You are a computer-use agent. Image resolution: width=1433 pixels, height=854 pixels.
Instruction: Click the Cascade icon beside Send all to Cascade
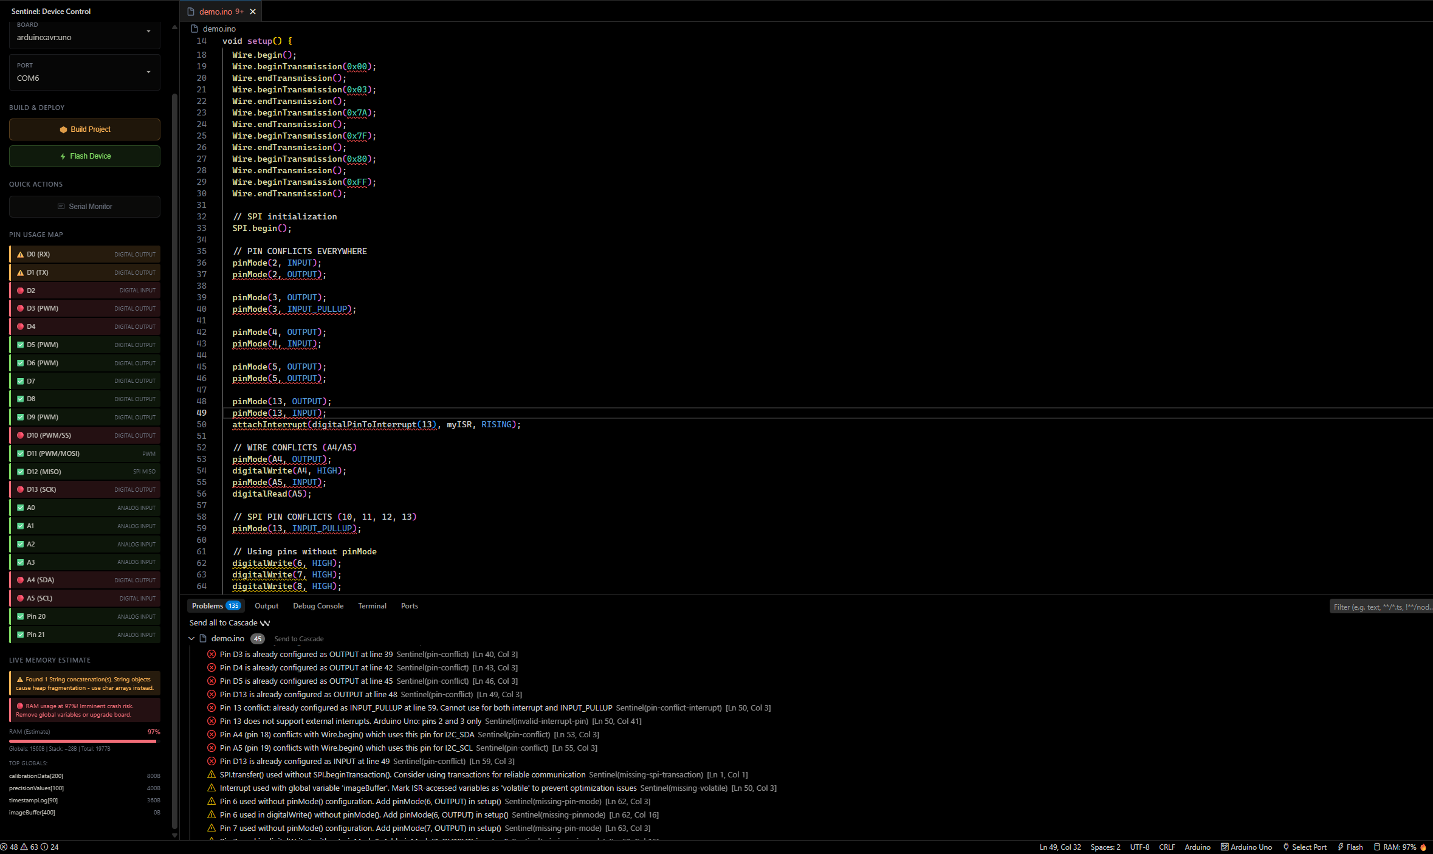(x=265, y=623)
